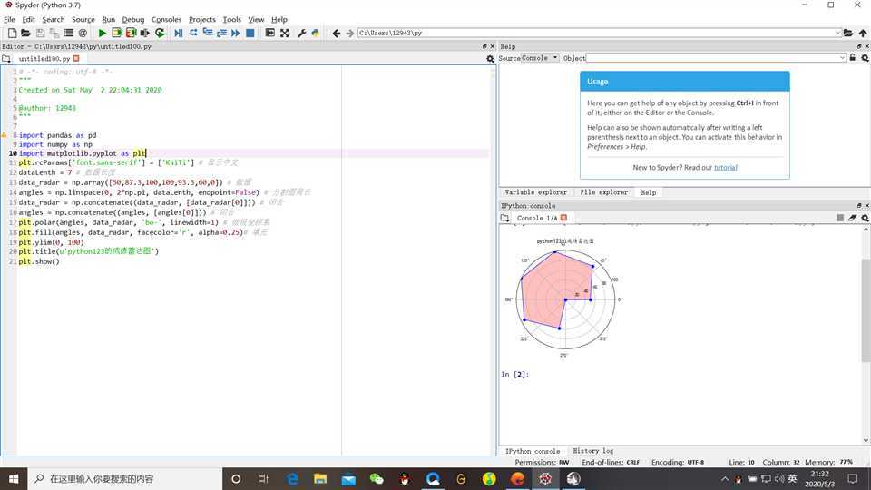
Task: Open the Search menu
Action: (54, 19)
